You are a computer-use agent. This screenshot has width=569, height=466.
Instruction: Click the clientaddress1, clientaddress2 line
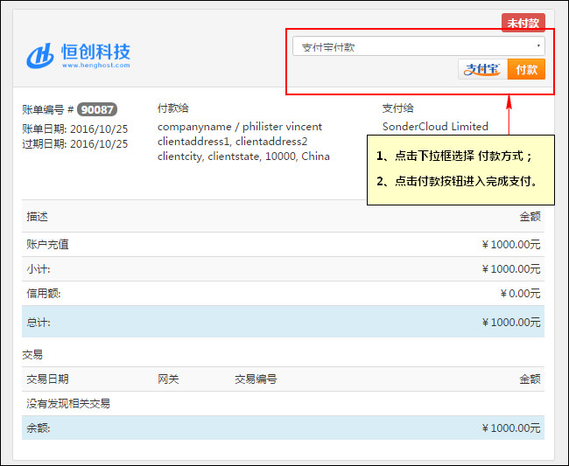(x=232, y=142)
